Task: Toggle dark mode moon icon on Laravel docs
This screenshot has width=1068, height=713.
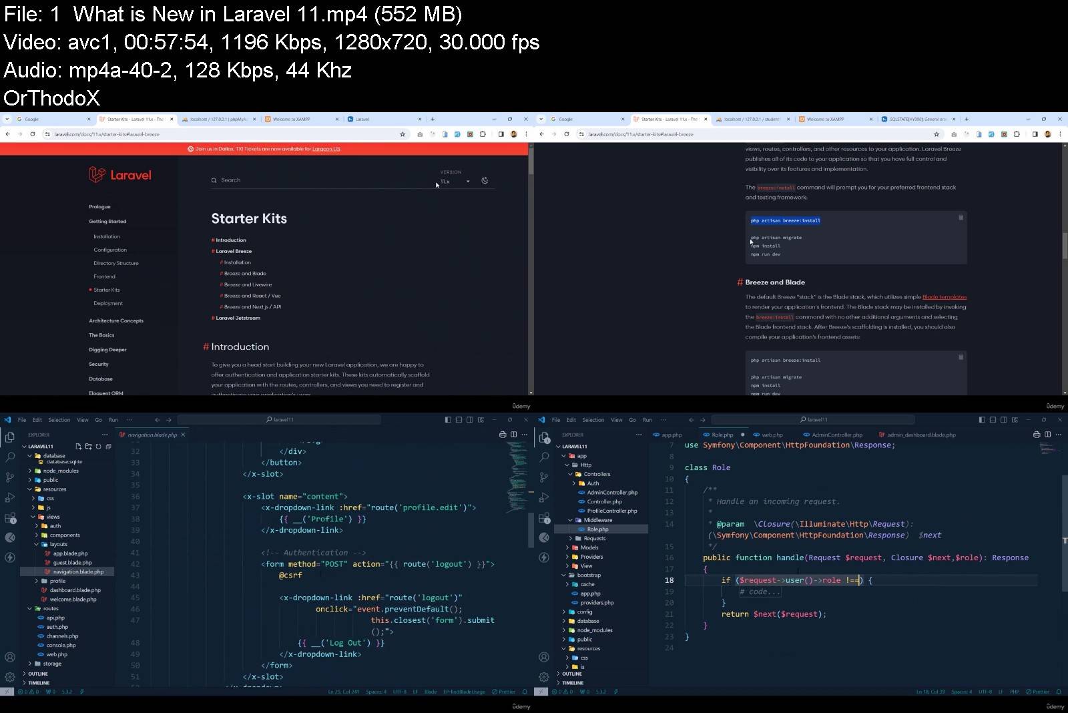Action: click(x=485, y=180)
